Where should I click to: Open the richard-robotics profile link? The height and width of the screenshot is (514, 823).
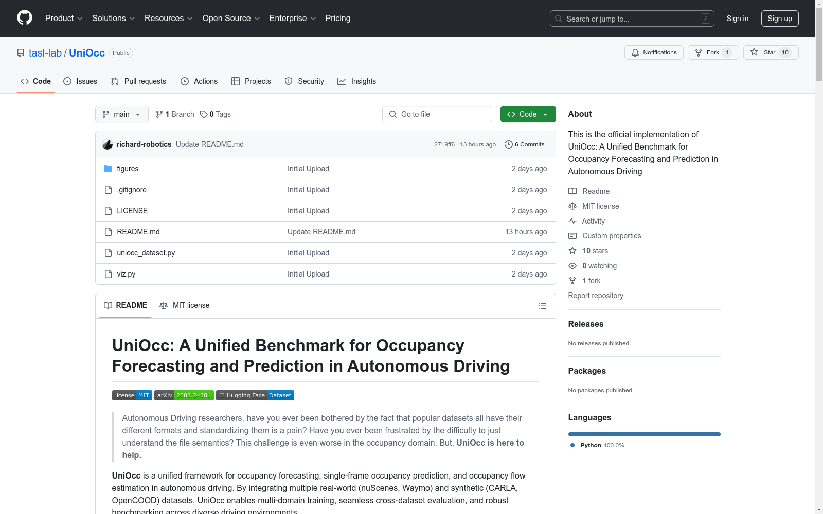144,144
